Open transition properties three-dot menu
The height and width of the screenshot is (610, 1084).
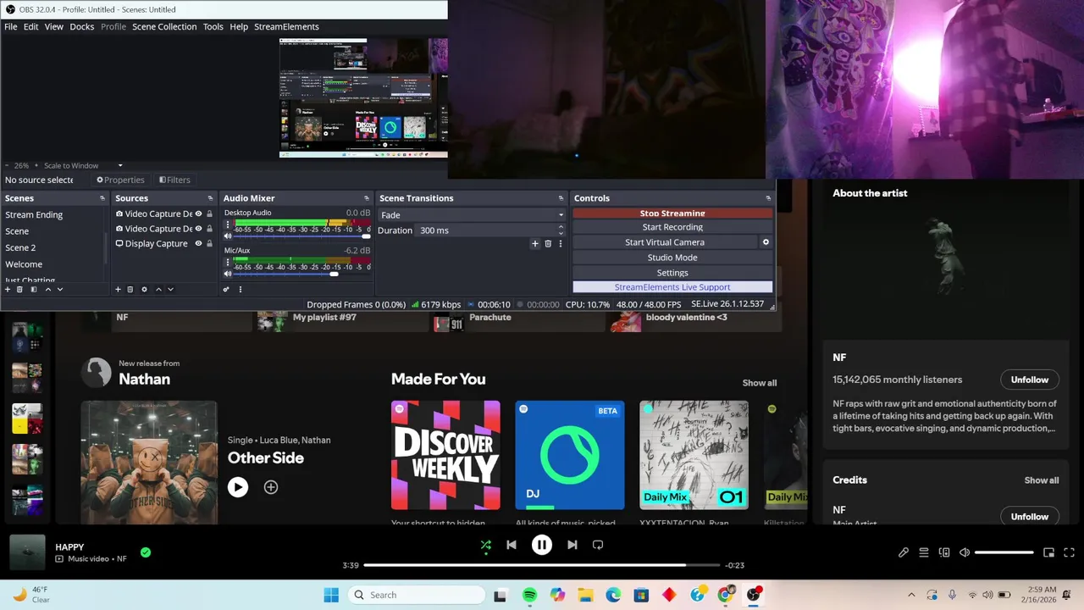pyautogui.click(x=560, y=244)
